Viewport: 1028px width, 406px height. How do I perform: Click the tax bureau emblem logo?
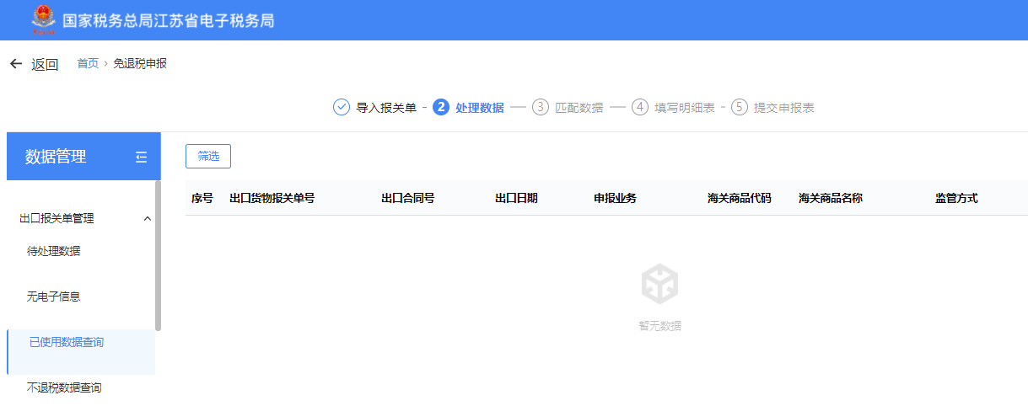tap(40, 19)
